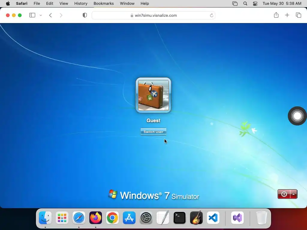Launch Visual Studio Code from the dock

click(x=213, y=218)
